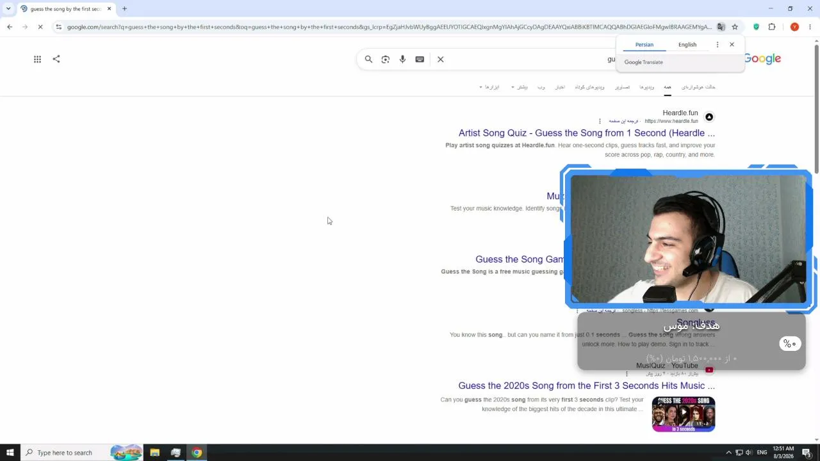Open the Windows Start menu
820x461 pixels.
coord(10,453)
